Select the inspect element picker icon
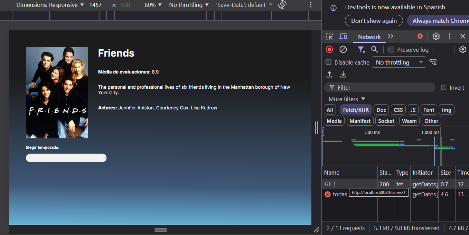 329,37
